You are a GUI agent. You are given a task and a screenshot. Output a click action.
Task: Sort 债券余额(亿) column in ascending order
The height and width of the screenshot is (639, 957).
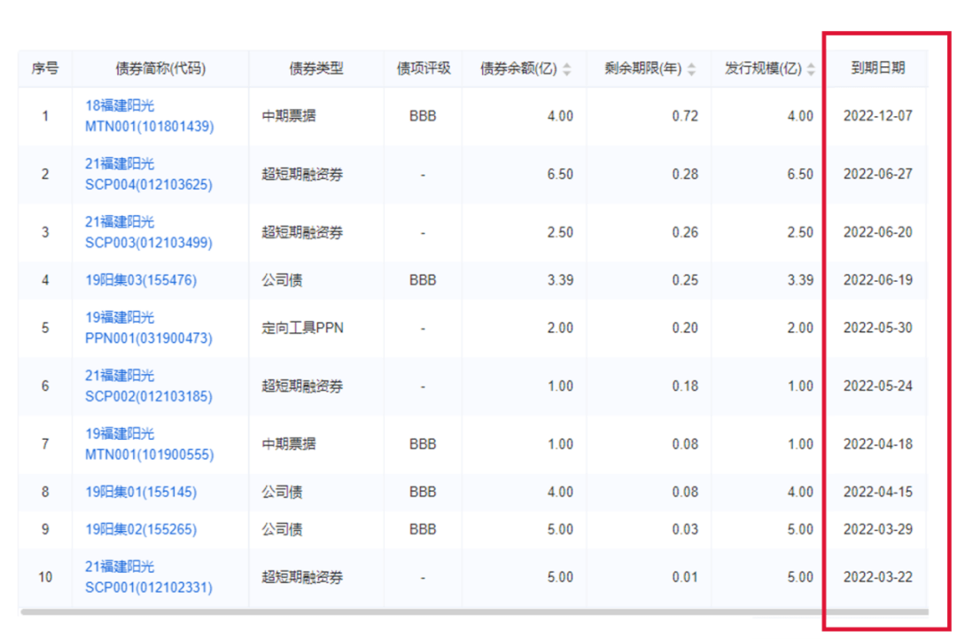(x=566, y=64)
